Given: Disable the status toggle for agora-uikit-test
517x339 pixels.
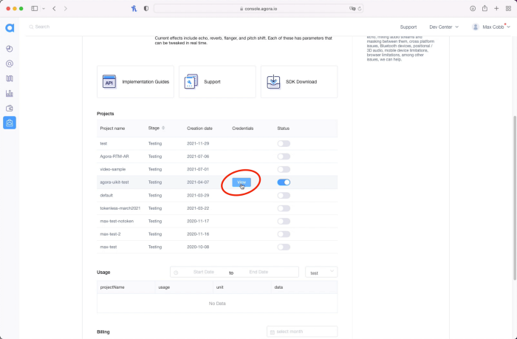Looking at the screenshot, I should coord(284,182).
